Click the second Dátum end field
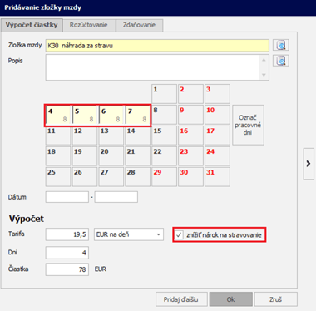316x311 pixels. pyautogui.click(x=116, y=197)
